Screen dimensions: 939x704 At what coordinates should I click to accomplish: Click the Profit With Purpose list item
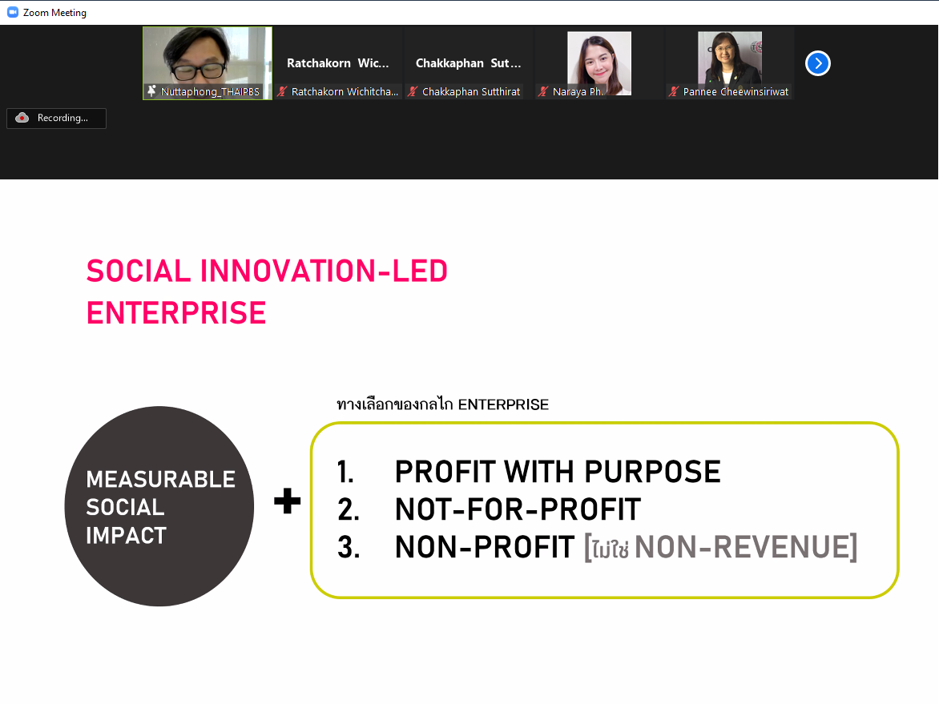pyautogui.click(x=529, y=472)
